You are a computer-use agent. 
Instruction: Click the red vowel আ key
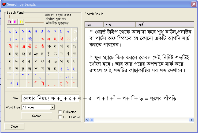[x=49, y=39]
